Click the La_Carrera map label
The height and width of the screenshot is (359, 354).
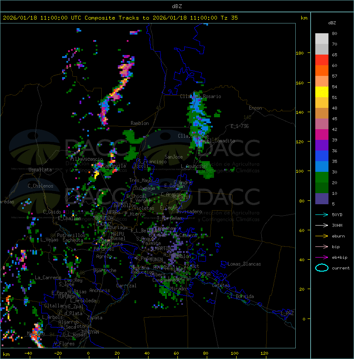48,278
